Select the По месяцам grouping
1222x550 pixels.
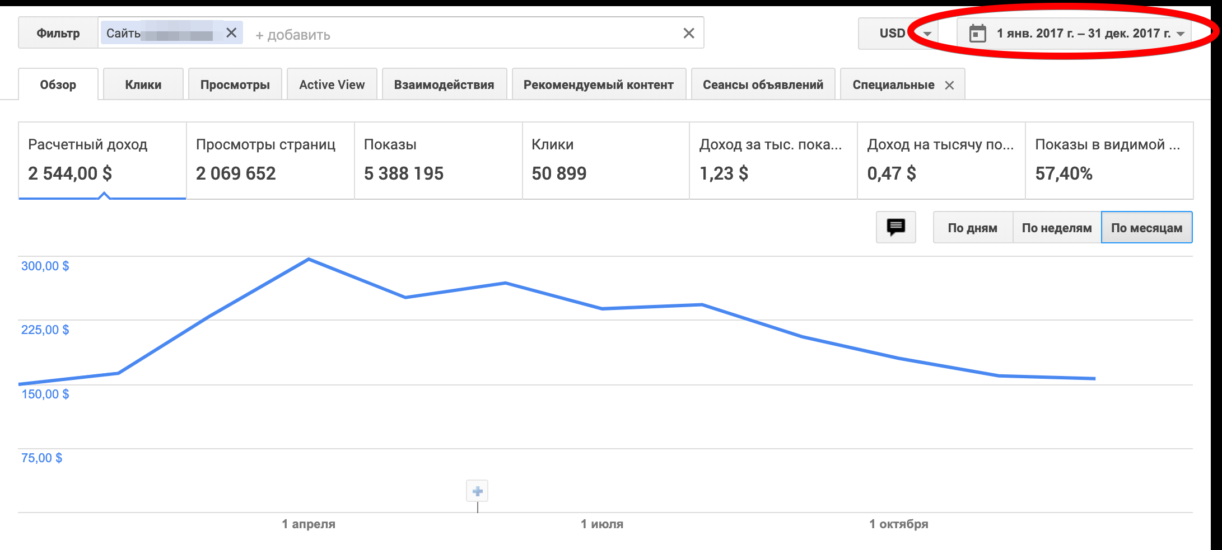(1146, 228)
